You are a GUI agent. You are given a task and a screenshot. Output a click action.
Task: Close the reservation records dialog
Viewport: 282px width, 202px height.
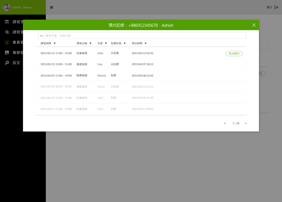254,25
